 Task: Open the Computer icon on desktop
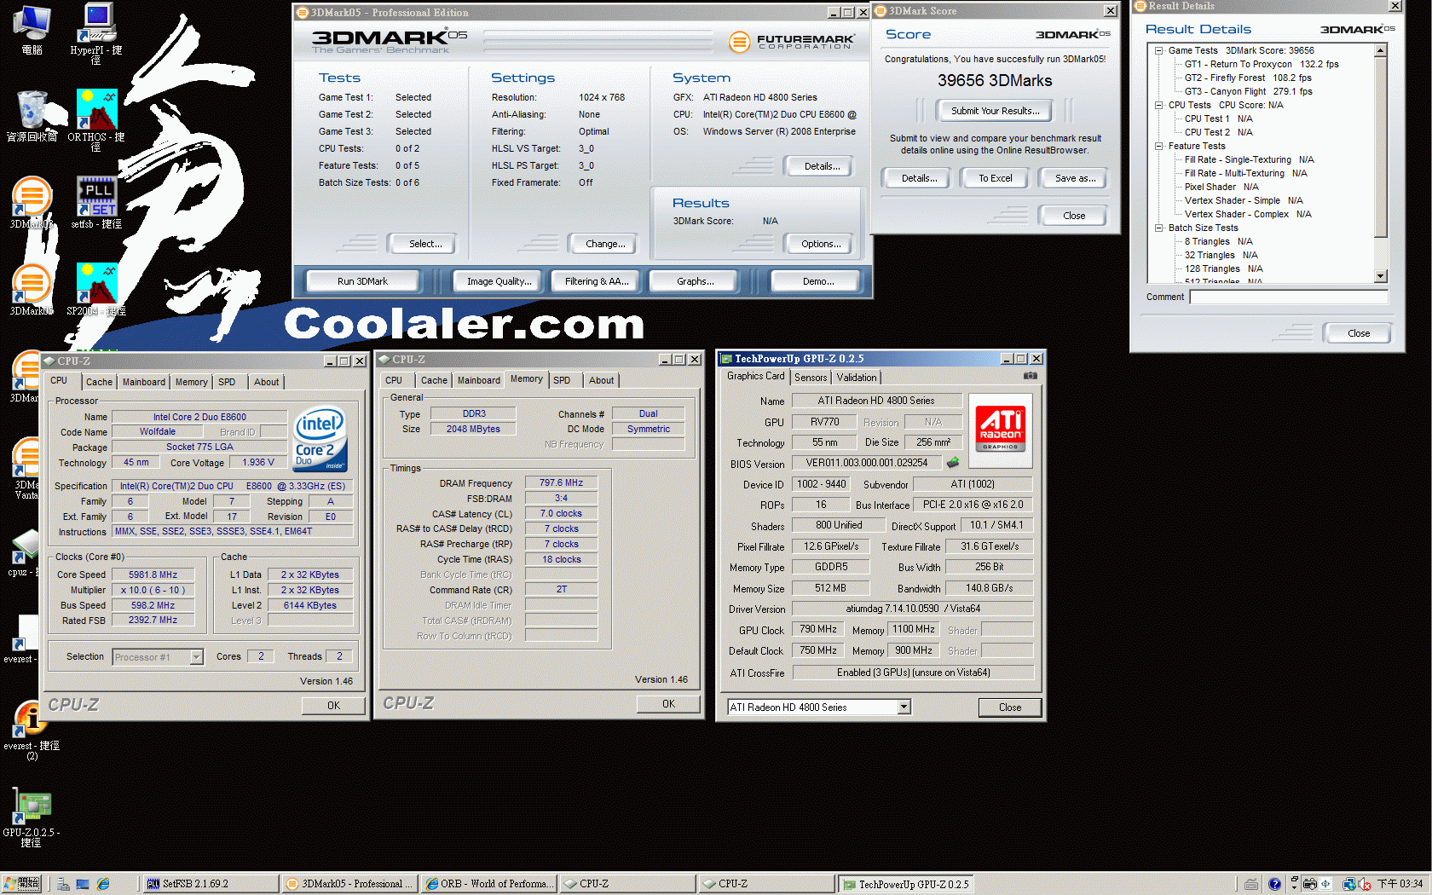pyautogui.click(x=32, y=29)
